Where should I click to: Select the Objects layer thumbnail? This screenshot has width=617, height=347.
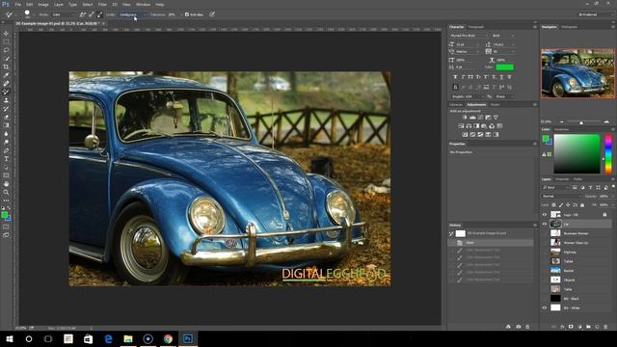tap(555, 280)
